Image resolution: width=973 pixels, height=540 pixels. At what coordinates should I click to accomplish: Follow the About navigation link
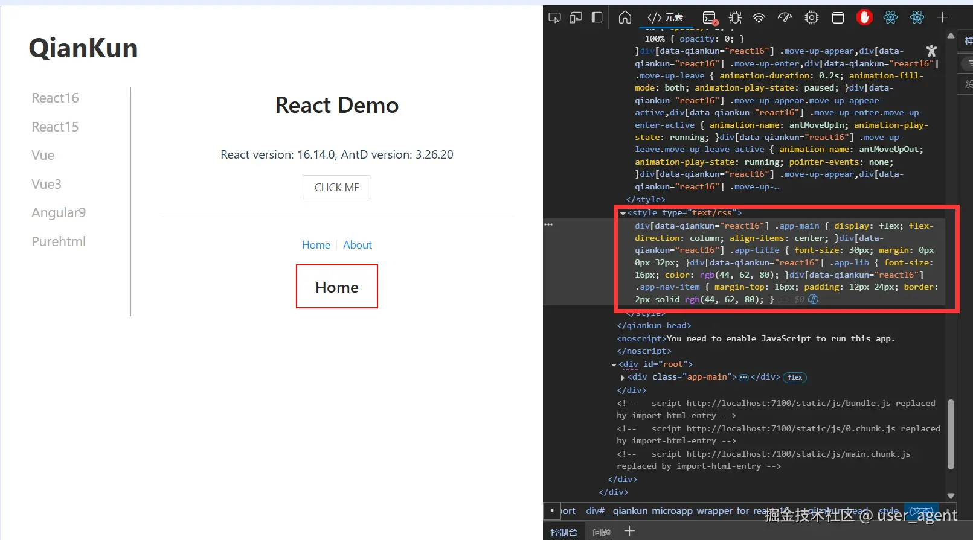pyautogui.click(x=358, y=245)
